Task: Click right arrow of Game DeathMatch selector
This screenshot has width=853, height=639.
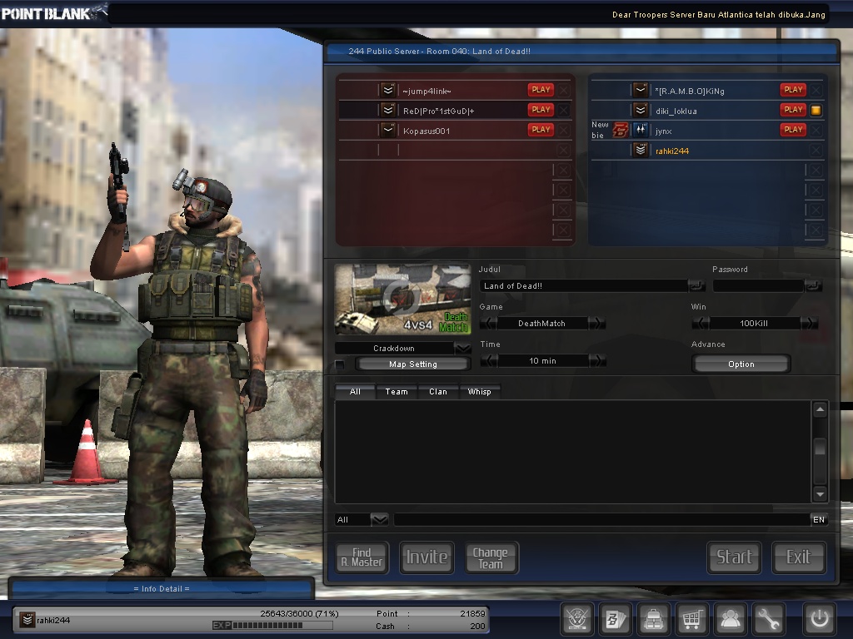Action: coord(596,324)
